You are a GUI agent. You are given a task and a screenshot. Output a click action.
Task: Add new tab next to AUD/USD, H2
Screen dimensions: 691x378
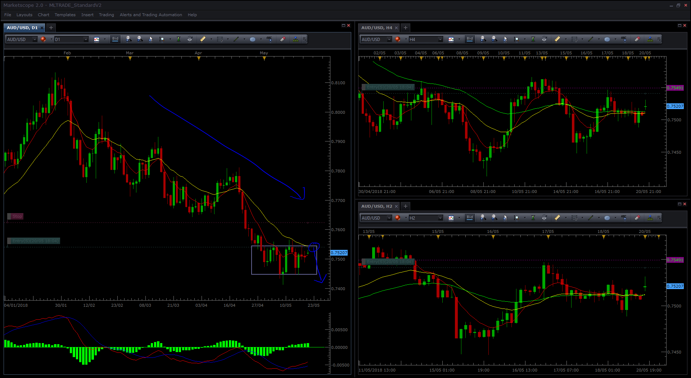[406, 206]
